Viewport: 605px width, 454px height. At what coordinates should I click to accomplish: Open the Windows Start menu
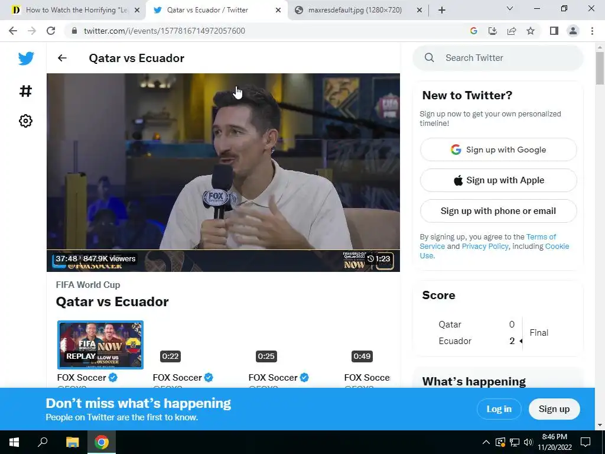pos(14,442)
